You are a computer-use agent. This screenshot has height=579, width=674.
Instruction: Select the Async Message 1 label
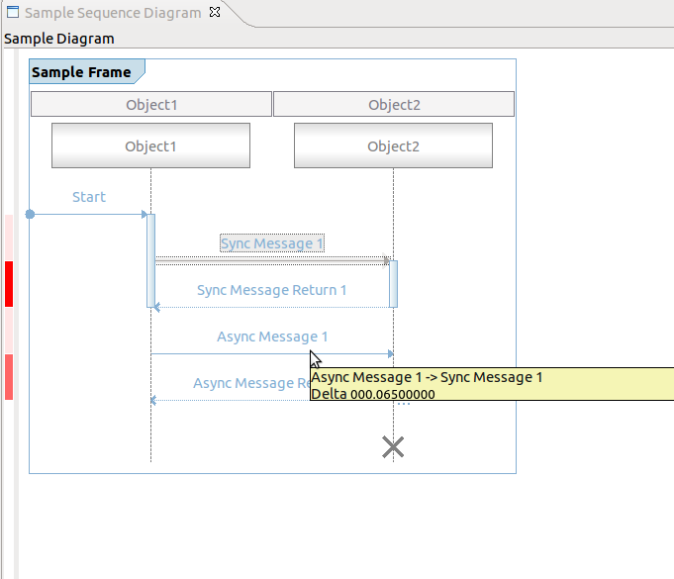click(x=272, y=337)
